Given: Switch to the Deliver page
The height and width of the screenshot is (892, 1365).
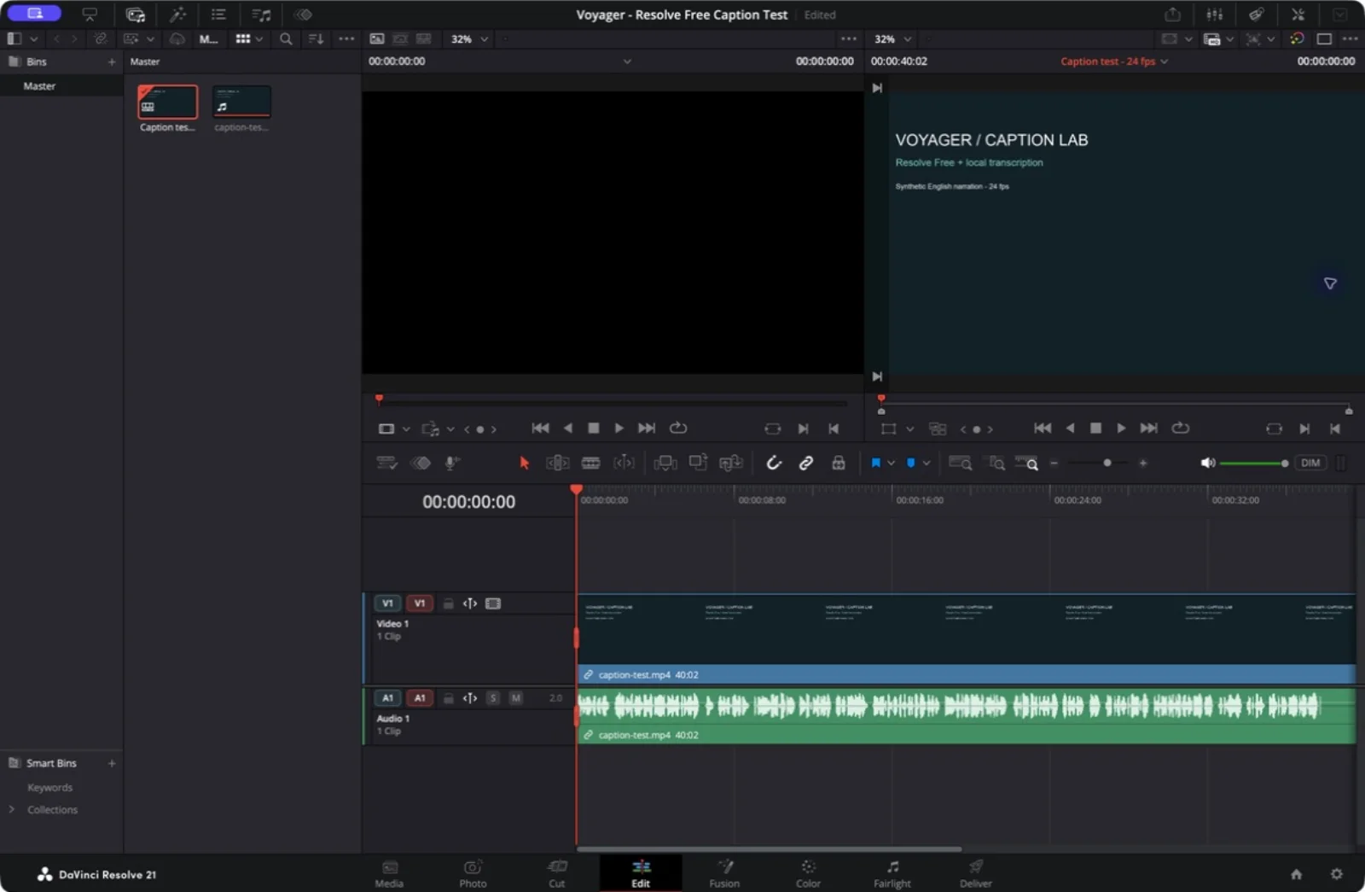Looking at the screenshot, I should (x=976, y=873).
